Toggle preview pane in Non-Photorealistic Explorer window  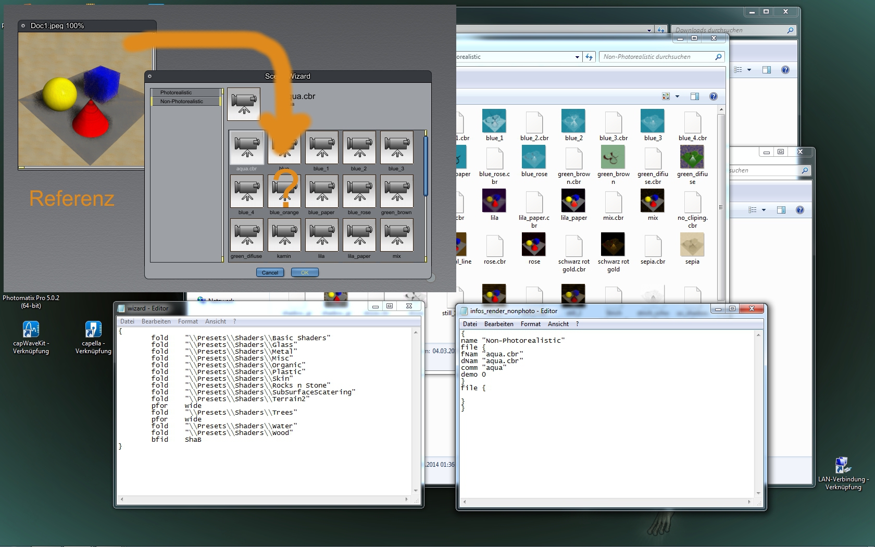(695, 96)
